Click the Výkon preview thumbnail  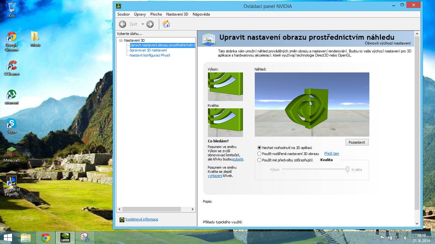click(225, 87)
